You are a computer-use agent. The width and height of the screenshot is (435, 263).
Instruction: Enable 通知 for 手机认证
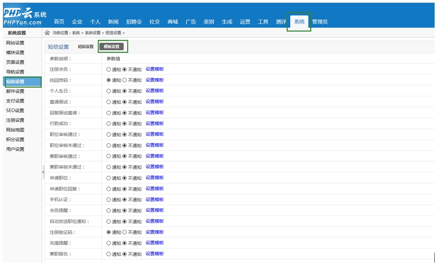pos(109,200)
